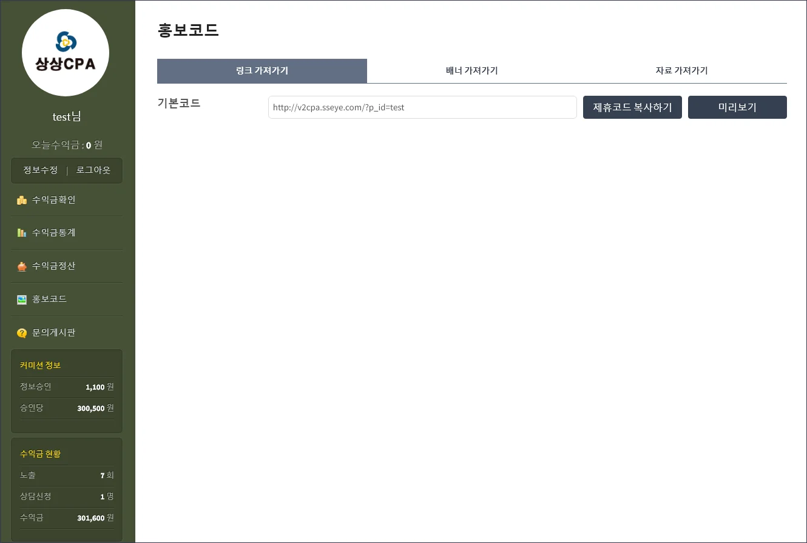Select the 링크 가져가기 tab
Screen dimensions: 807x543
(x=262, y=71)
